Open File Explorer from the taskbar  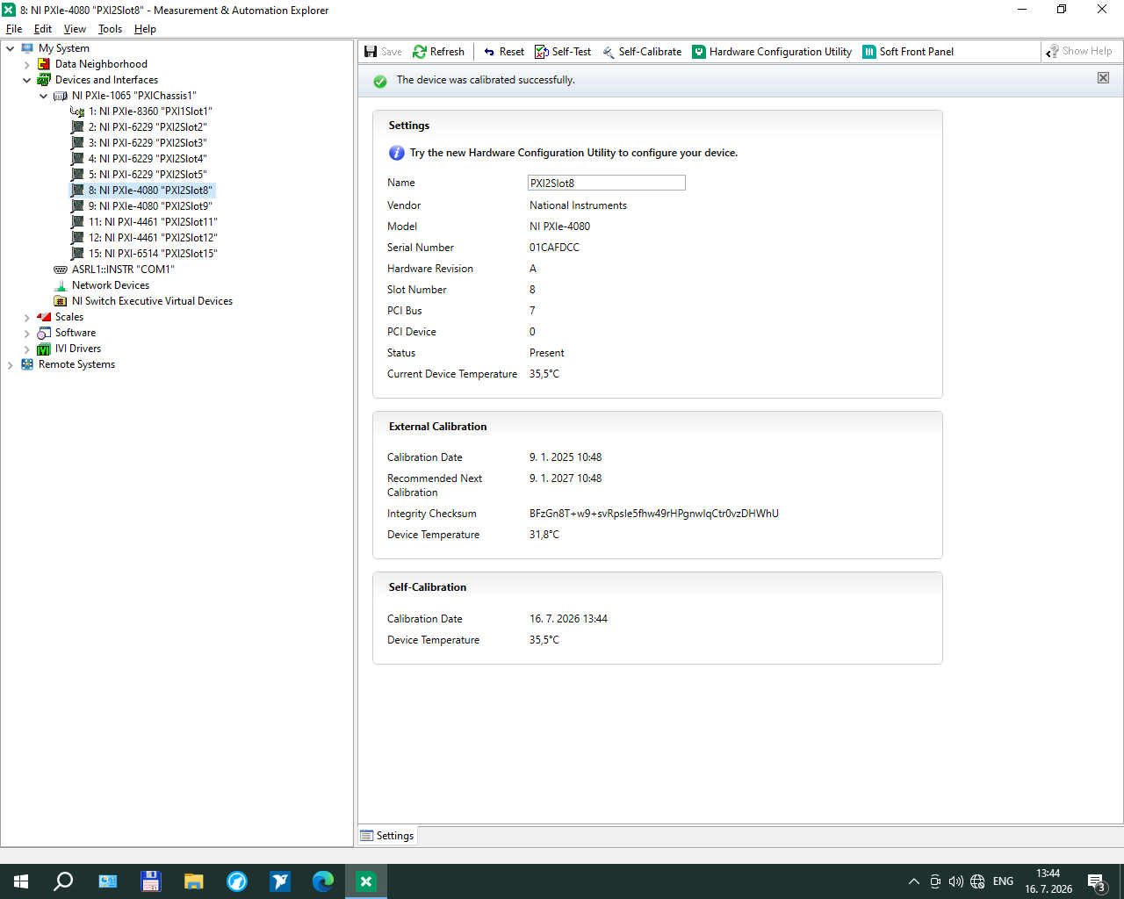(x=193, y=881)
